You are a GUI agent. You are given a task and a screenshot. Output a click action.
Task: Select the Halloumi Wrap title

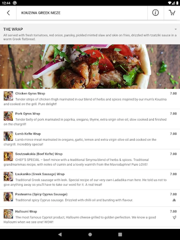pyautogui.click(x=26, y=211)
